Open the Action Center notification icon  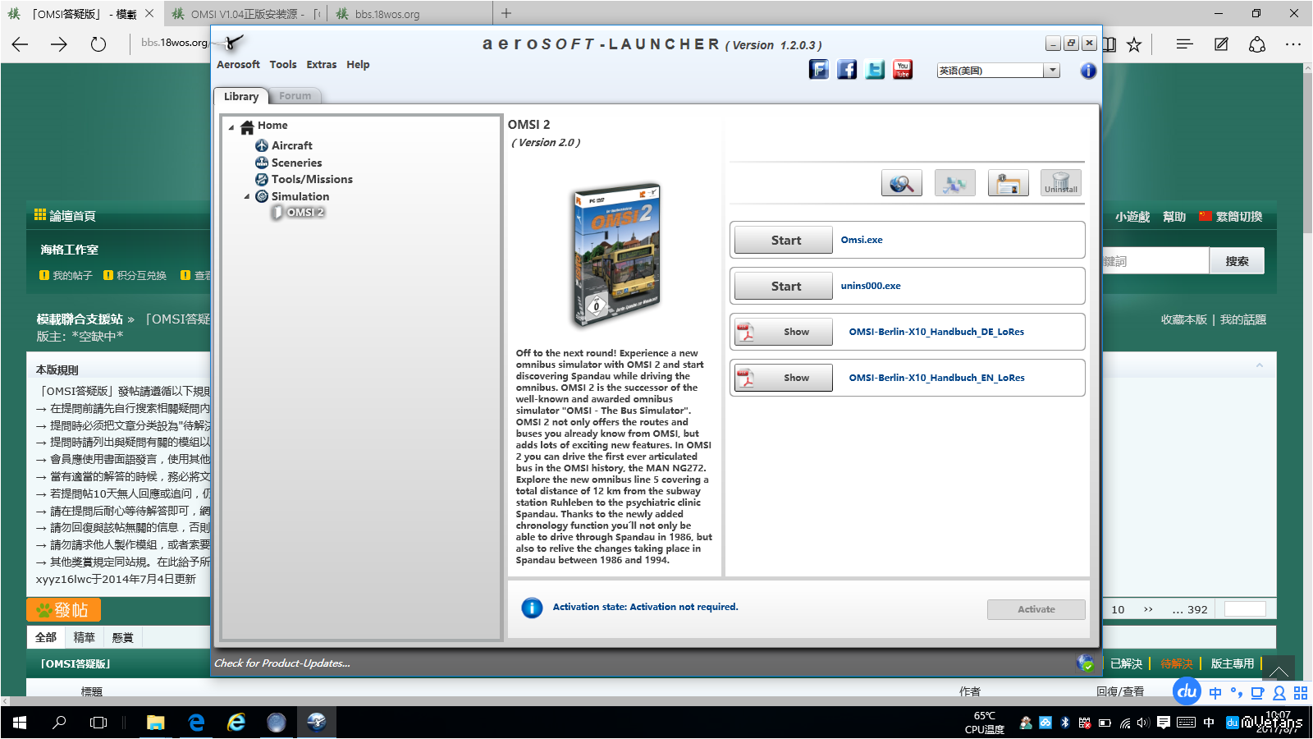1164,723
